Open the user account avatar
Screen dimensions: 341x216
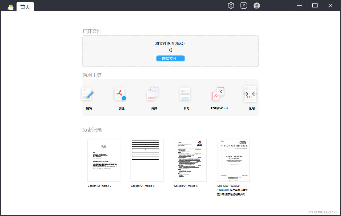pos(257,6)
